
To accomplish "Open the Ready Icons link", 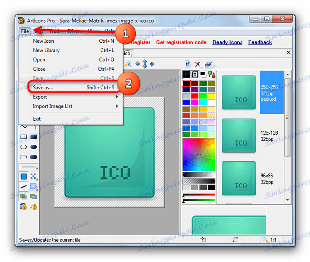I will click(x=227, y=42).
